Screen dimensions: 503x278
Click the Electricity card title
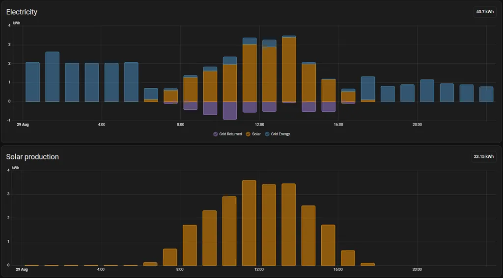(x=22, y=12)
